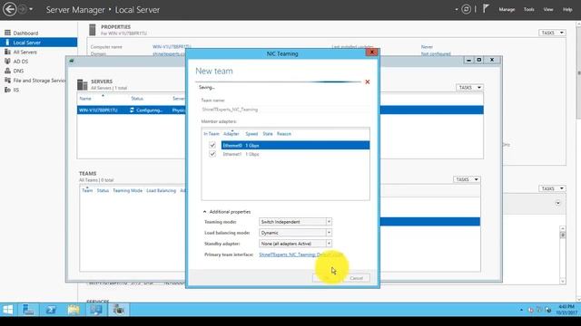The width and height of the screenshot is (581, 326).
Task: Maximize the background NIC Teaming window
Action: [x=478, y=60]
